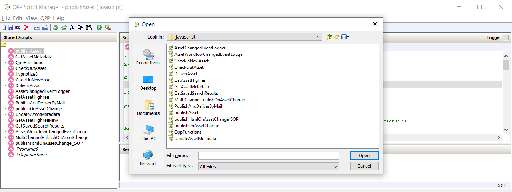Open Recent Items in the places bar

pyautogui.click(x=148, y=57)
